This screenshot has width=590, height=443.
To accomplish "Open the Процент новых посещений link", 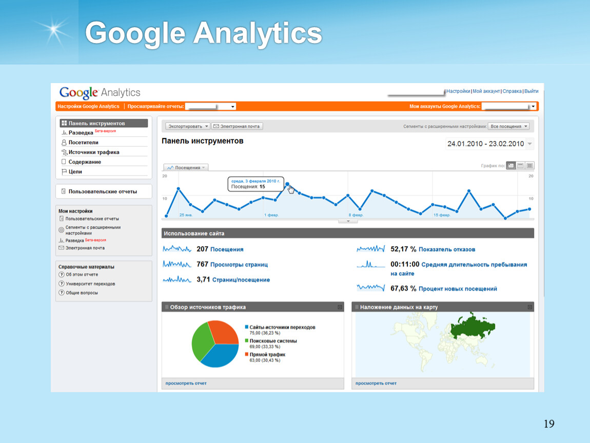I will click(x=458, y=289).
